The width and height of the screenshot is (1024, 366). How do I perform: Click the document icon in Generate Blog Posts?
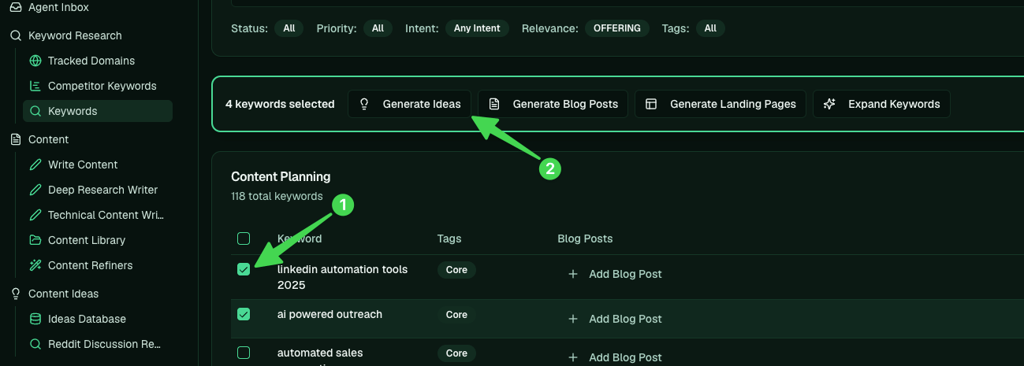click(x=494, y=104)
